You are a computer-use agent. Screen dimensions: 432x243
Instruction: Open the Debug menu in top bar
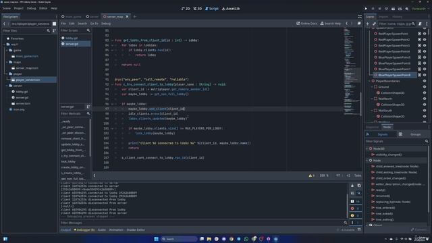point(31,9)
